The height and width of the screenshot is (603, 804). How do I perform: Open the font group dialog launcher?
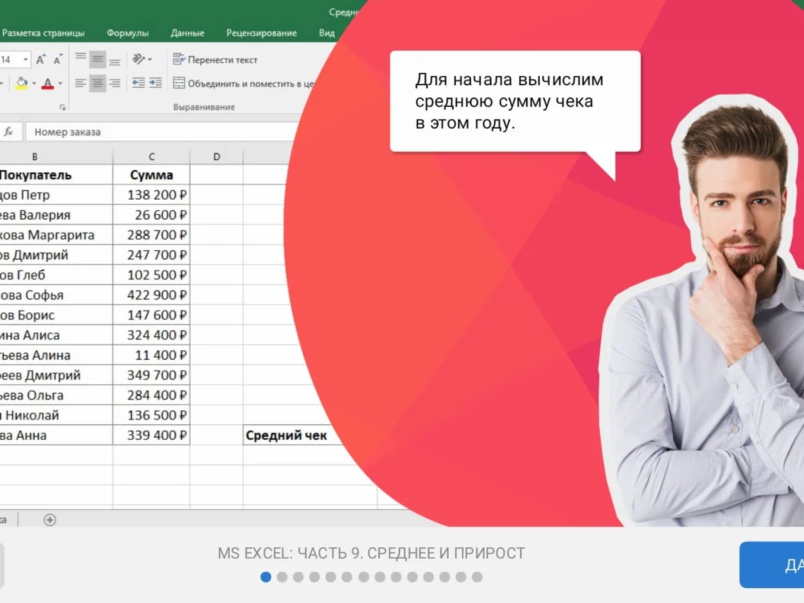(63, 107)
